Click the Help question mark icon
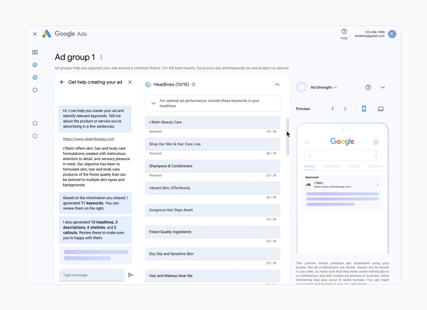This screenshot has height=310, width=427. pos(344,32)
